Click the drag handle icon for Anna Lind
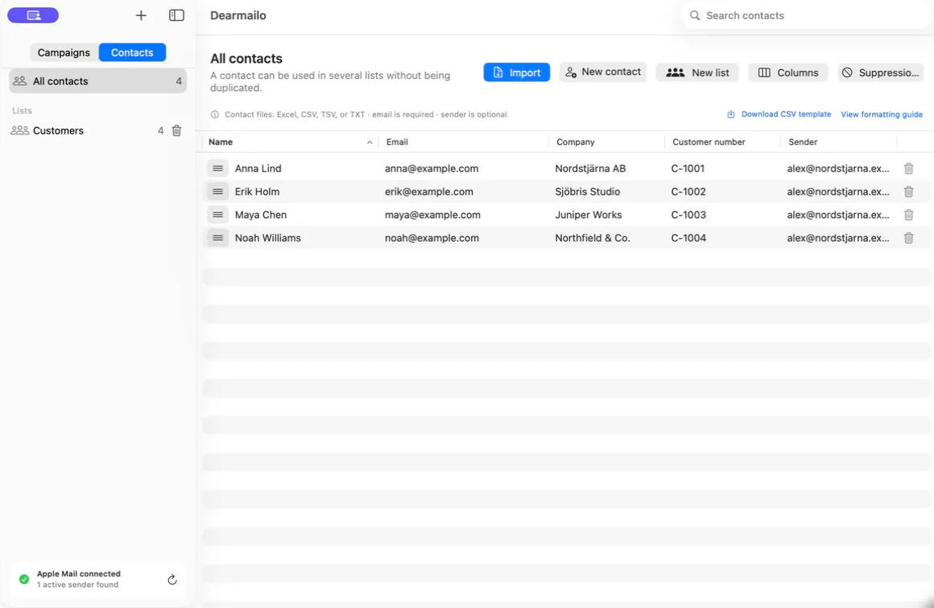 click(218, 168)
